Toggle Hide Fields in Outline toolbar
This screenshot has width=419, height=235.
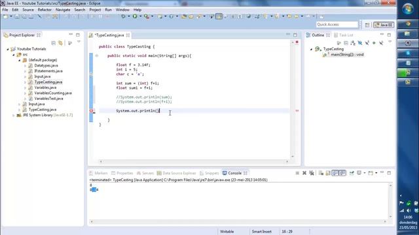pyautogui.click(x=360, y=43)
